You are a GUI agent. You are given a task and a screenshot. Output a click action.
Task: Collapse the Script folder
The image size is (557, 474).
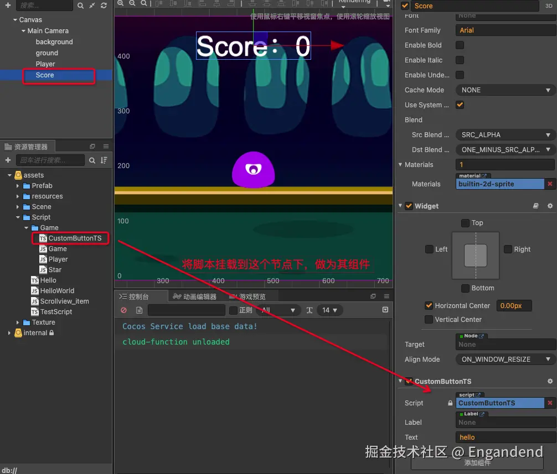(x=18, y=217)
